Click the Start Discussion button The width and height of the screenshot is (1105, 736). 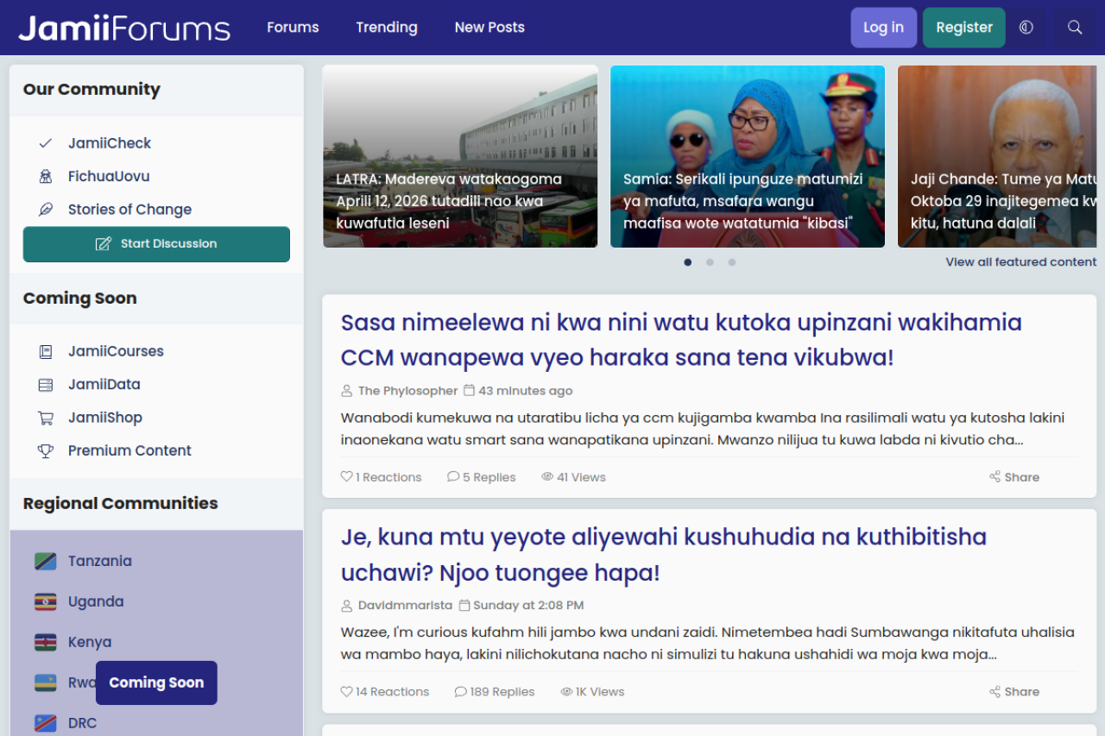156,244
